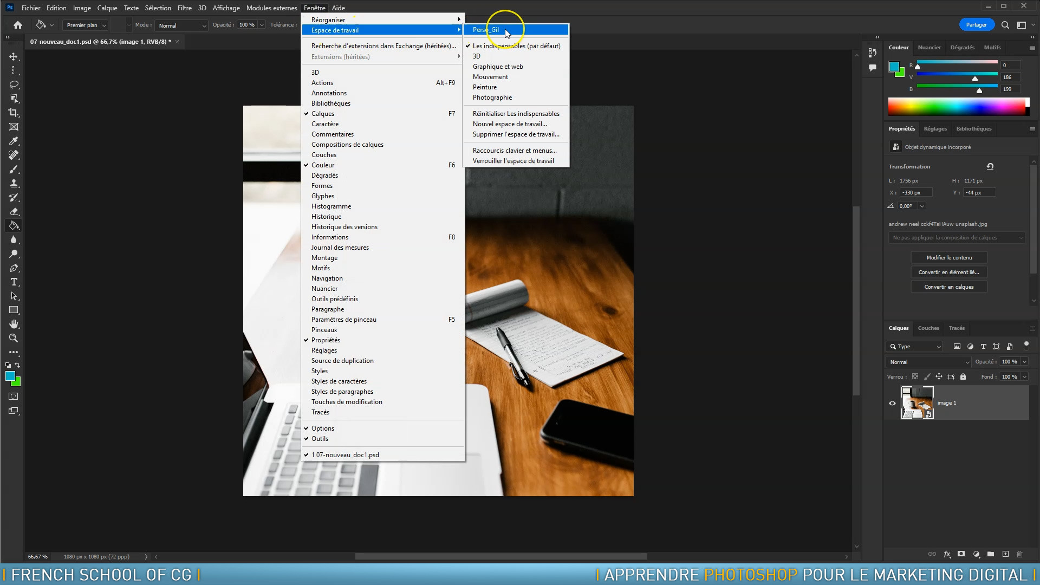1040x585 pixels.
Task: Open the search magnifier in top bar
Action: click(1005, 25)
